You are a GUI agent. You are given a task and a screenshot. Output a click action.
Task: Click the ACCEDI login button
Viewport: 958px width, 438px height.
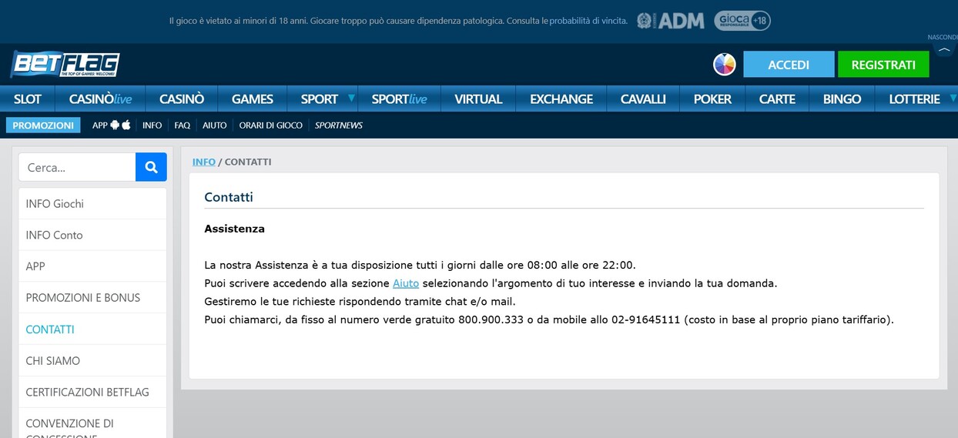point(789,65)
